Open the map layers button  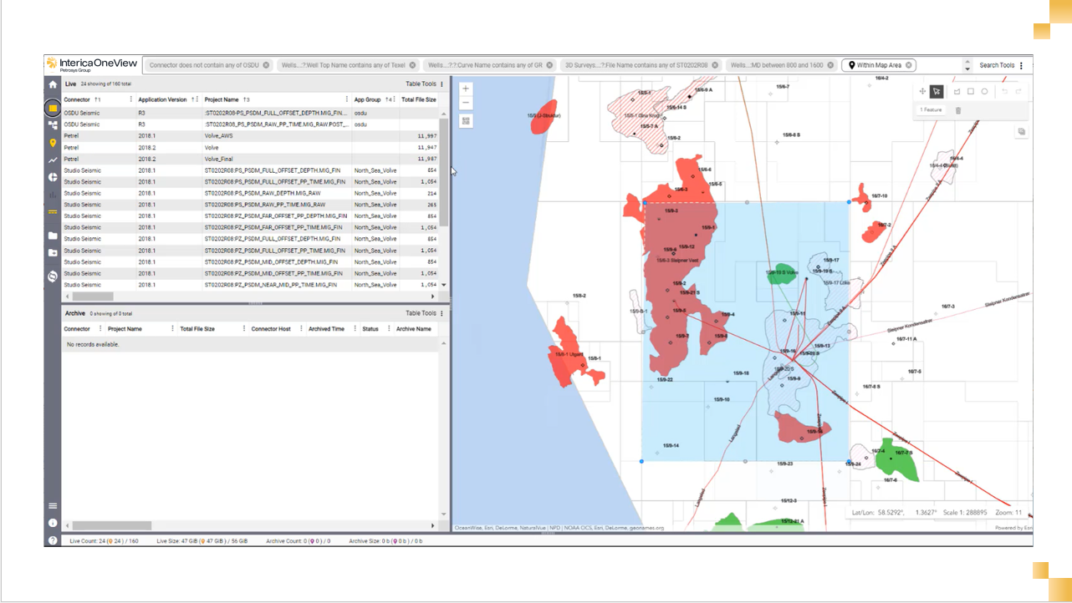tap(1022, 132)
